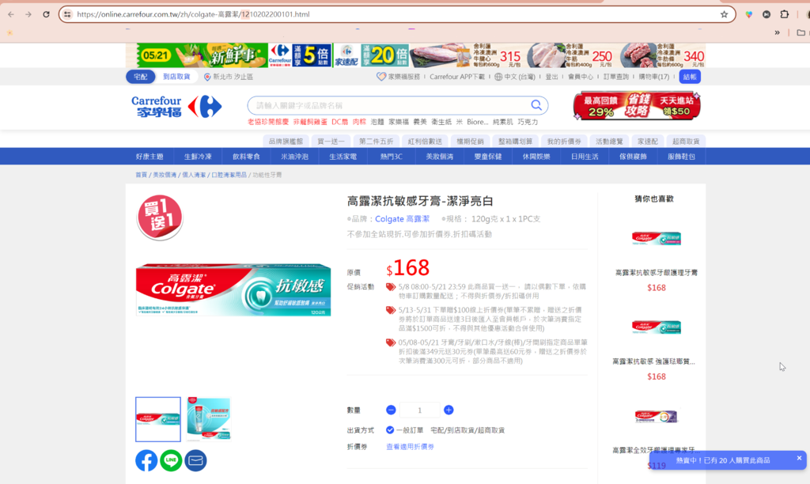The height and width of the screenshot is (484, 810).
Task: Open 服飾鞋包 category menu
Action: [x=681, y=157]
